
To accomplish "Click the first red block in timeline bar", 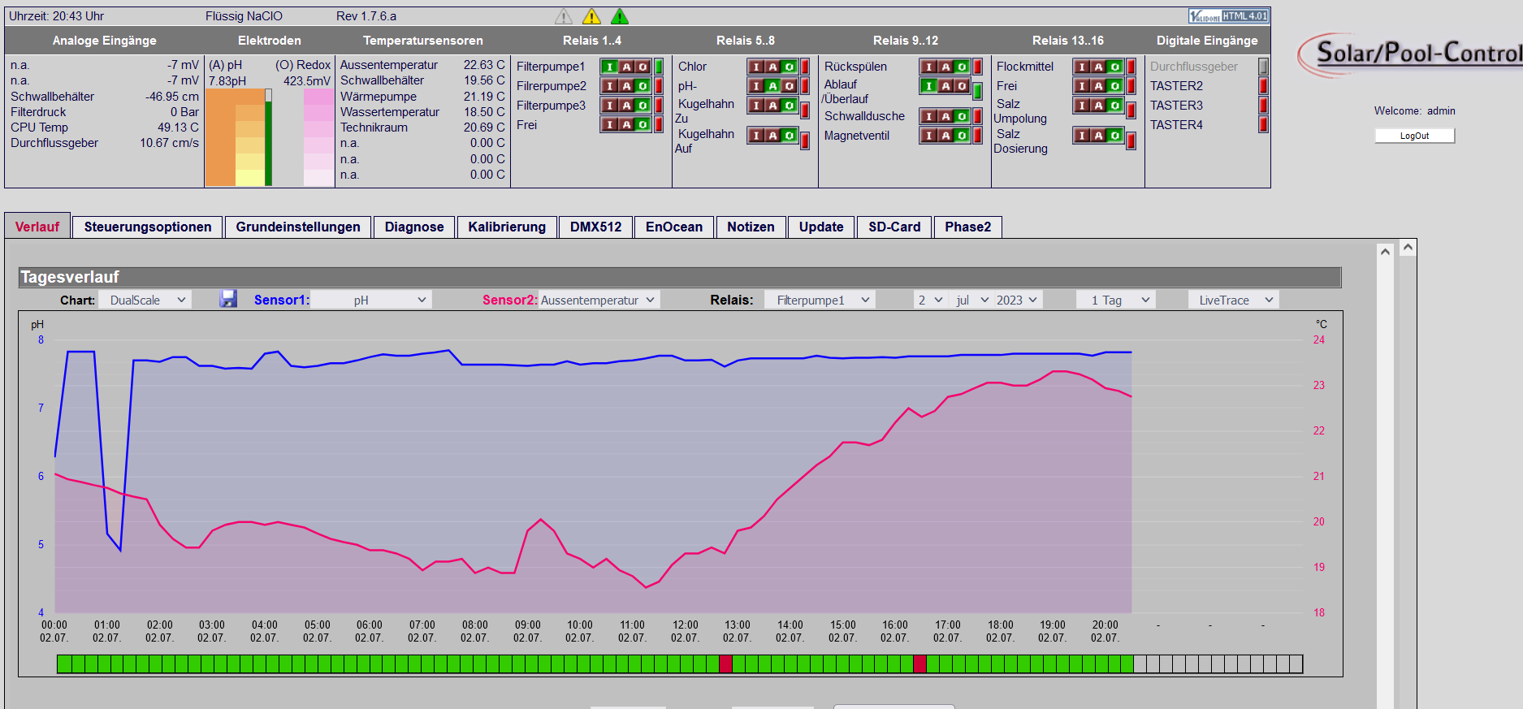I will 725,664.
